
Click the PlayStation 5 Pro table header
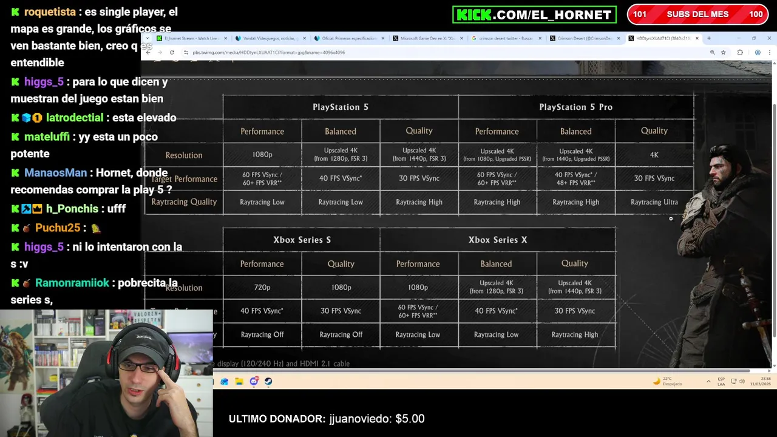(x=575, y=107)
